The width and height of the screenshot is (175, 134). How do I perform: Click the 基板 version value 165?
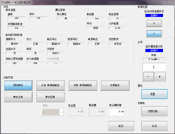(17, 18)
